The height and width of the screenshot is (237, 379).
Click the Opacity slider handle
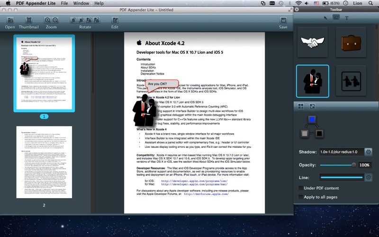pyautogui.click(x=353, y=165)
